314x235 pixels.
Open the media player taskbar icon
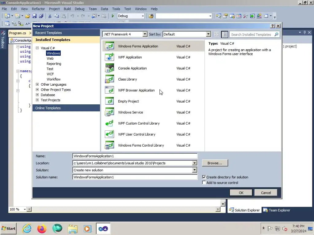click(x=87, y=228)
